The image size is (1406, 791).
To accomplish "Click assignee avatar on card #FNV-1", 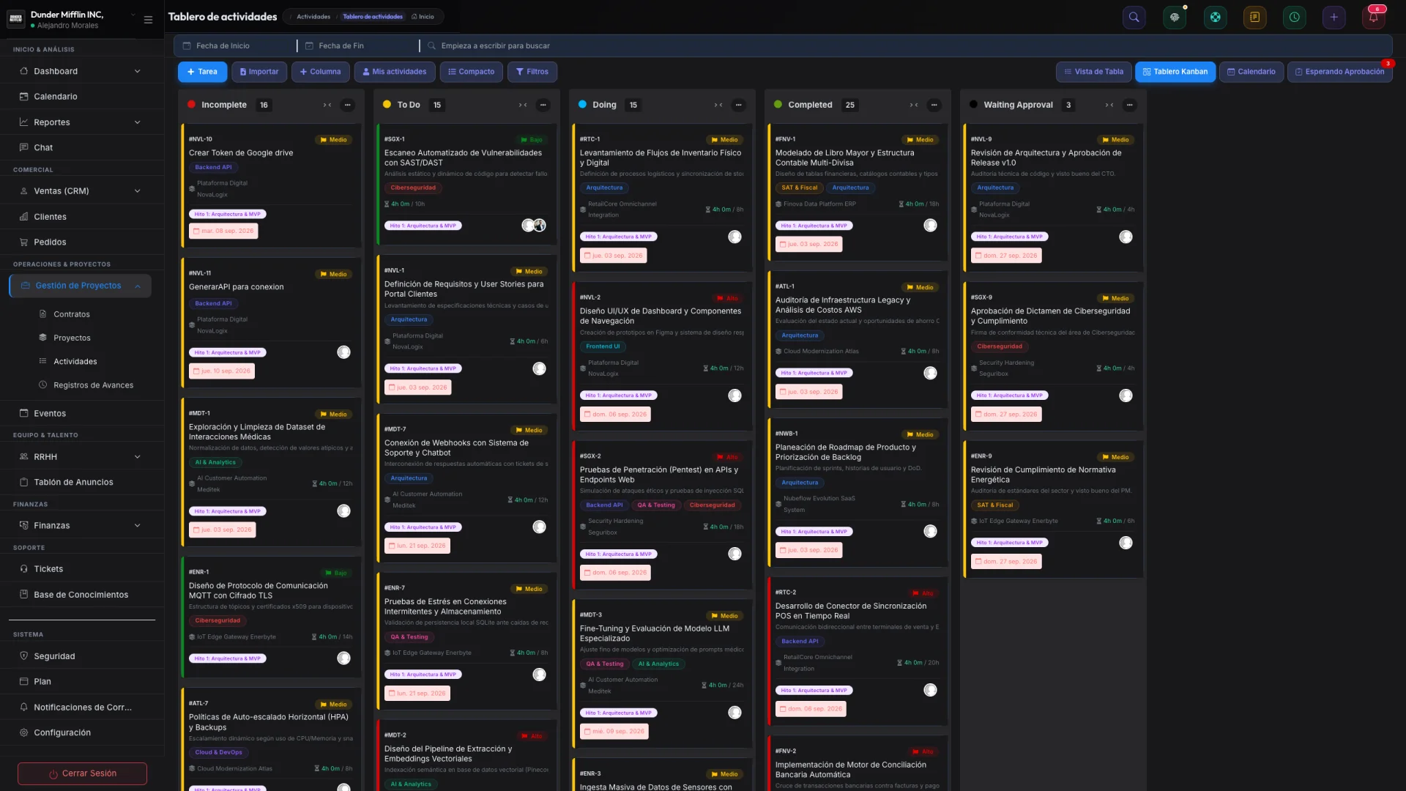I will coord(930,226).
